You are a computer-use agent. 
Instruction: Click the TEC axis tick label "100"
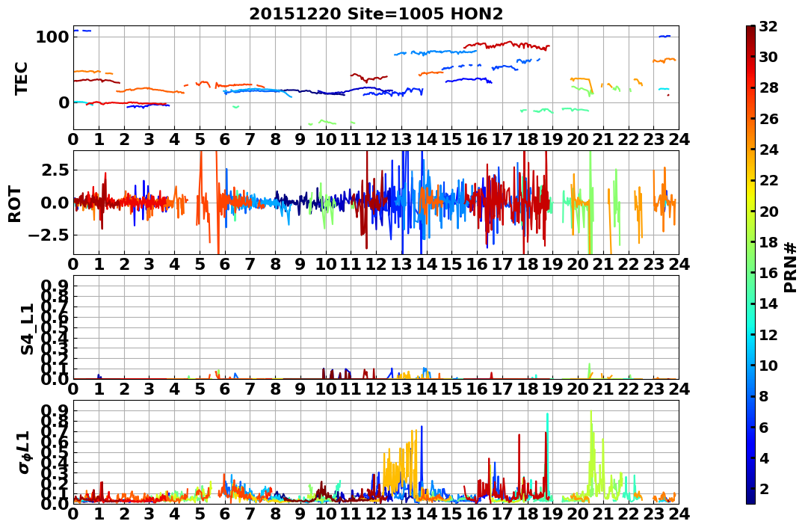[53, 37]
